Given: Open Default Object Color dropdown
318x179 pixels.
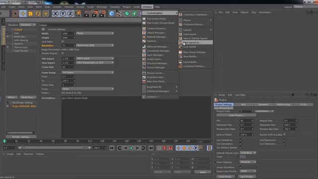Looking at the screenshot, I should [248, 153].
